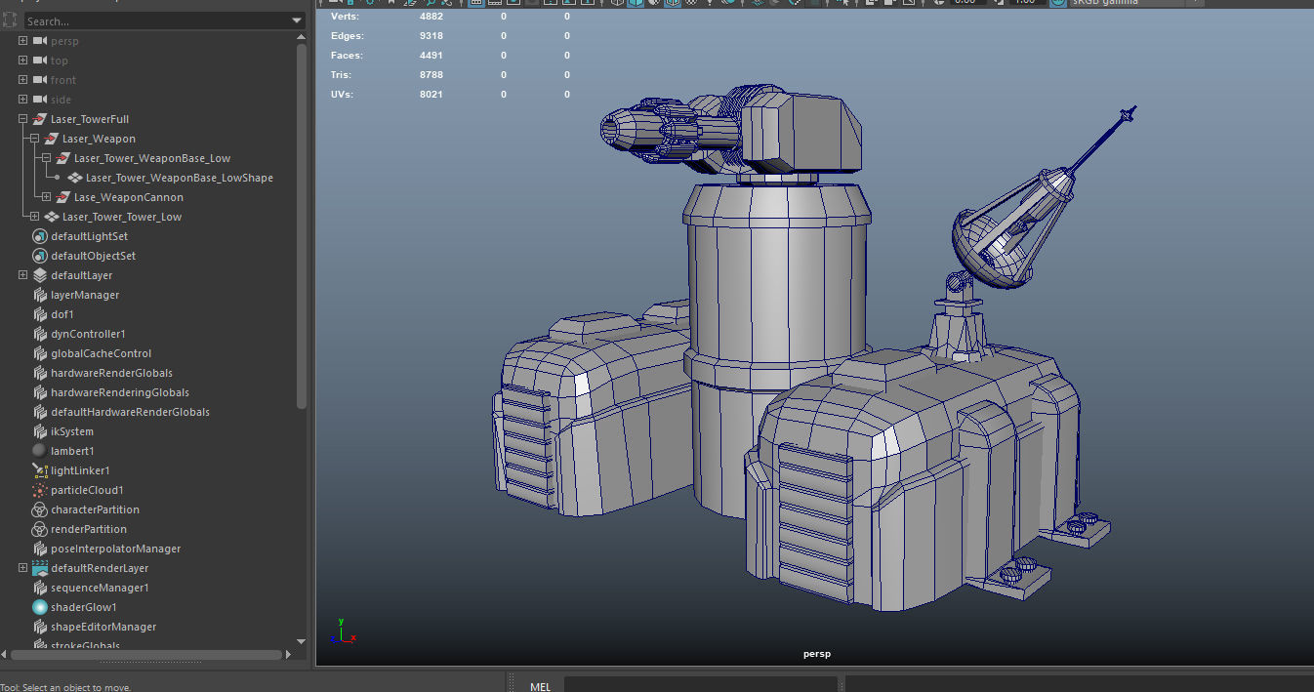The image size is (1314, 692).
Task: Click the outliner scroll-down arrow
Action: (x=302, y=641)
